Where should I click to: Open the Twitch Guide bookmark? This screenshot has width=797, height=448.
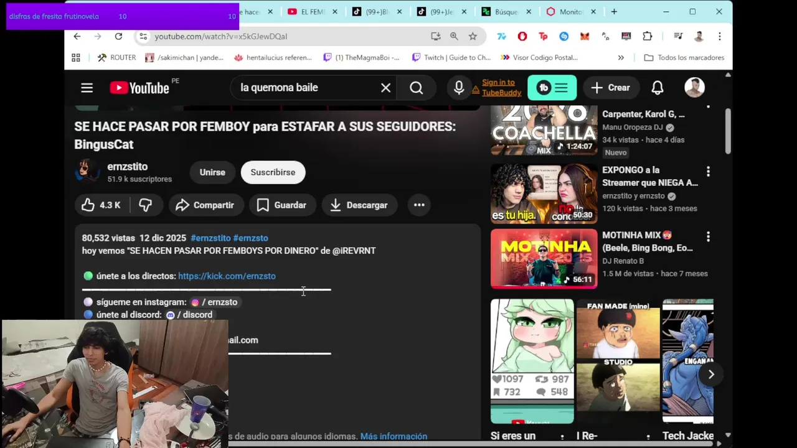[x=451, y=57]
